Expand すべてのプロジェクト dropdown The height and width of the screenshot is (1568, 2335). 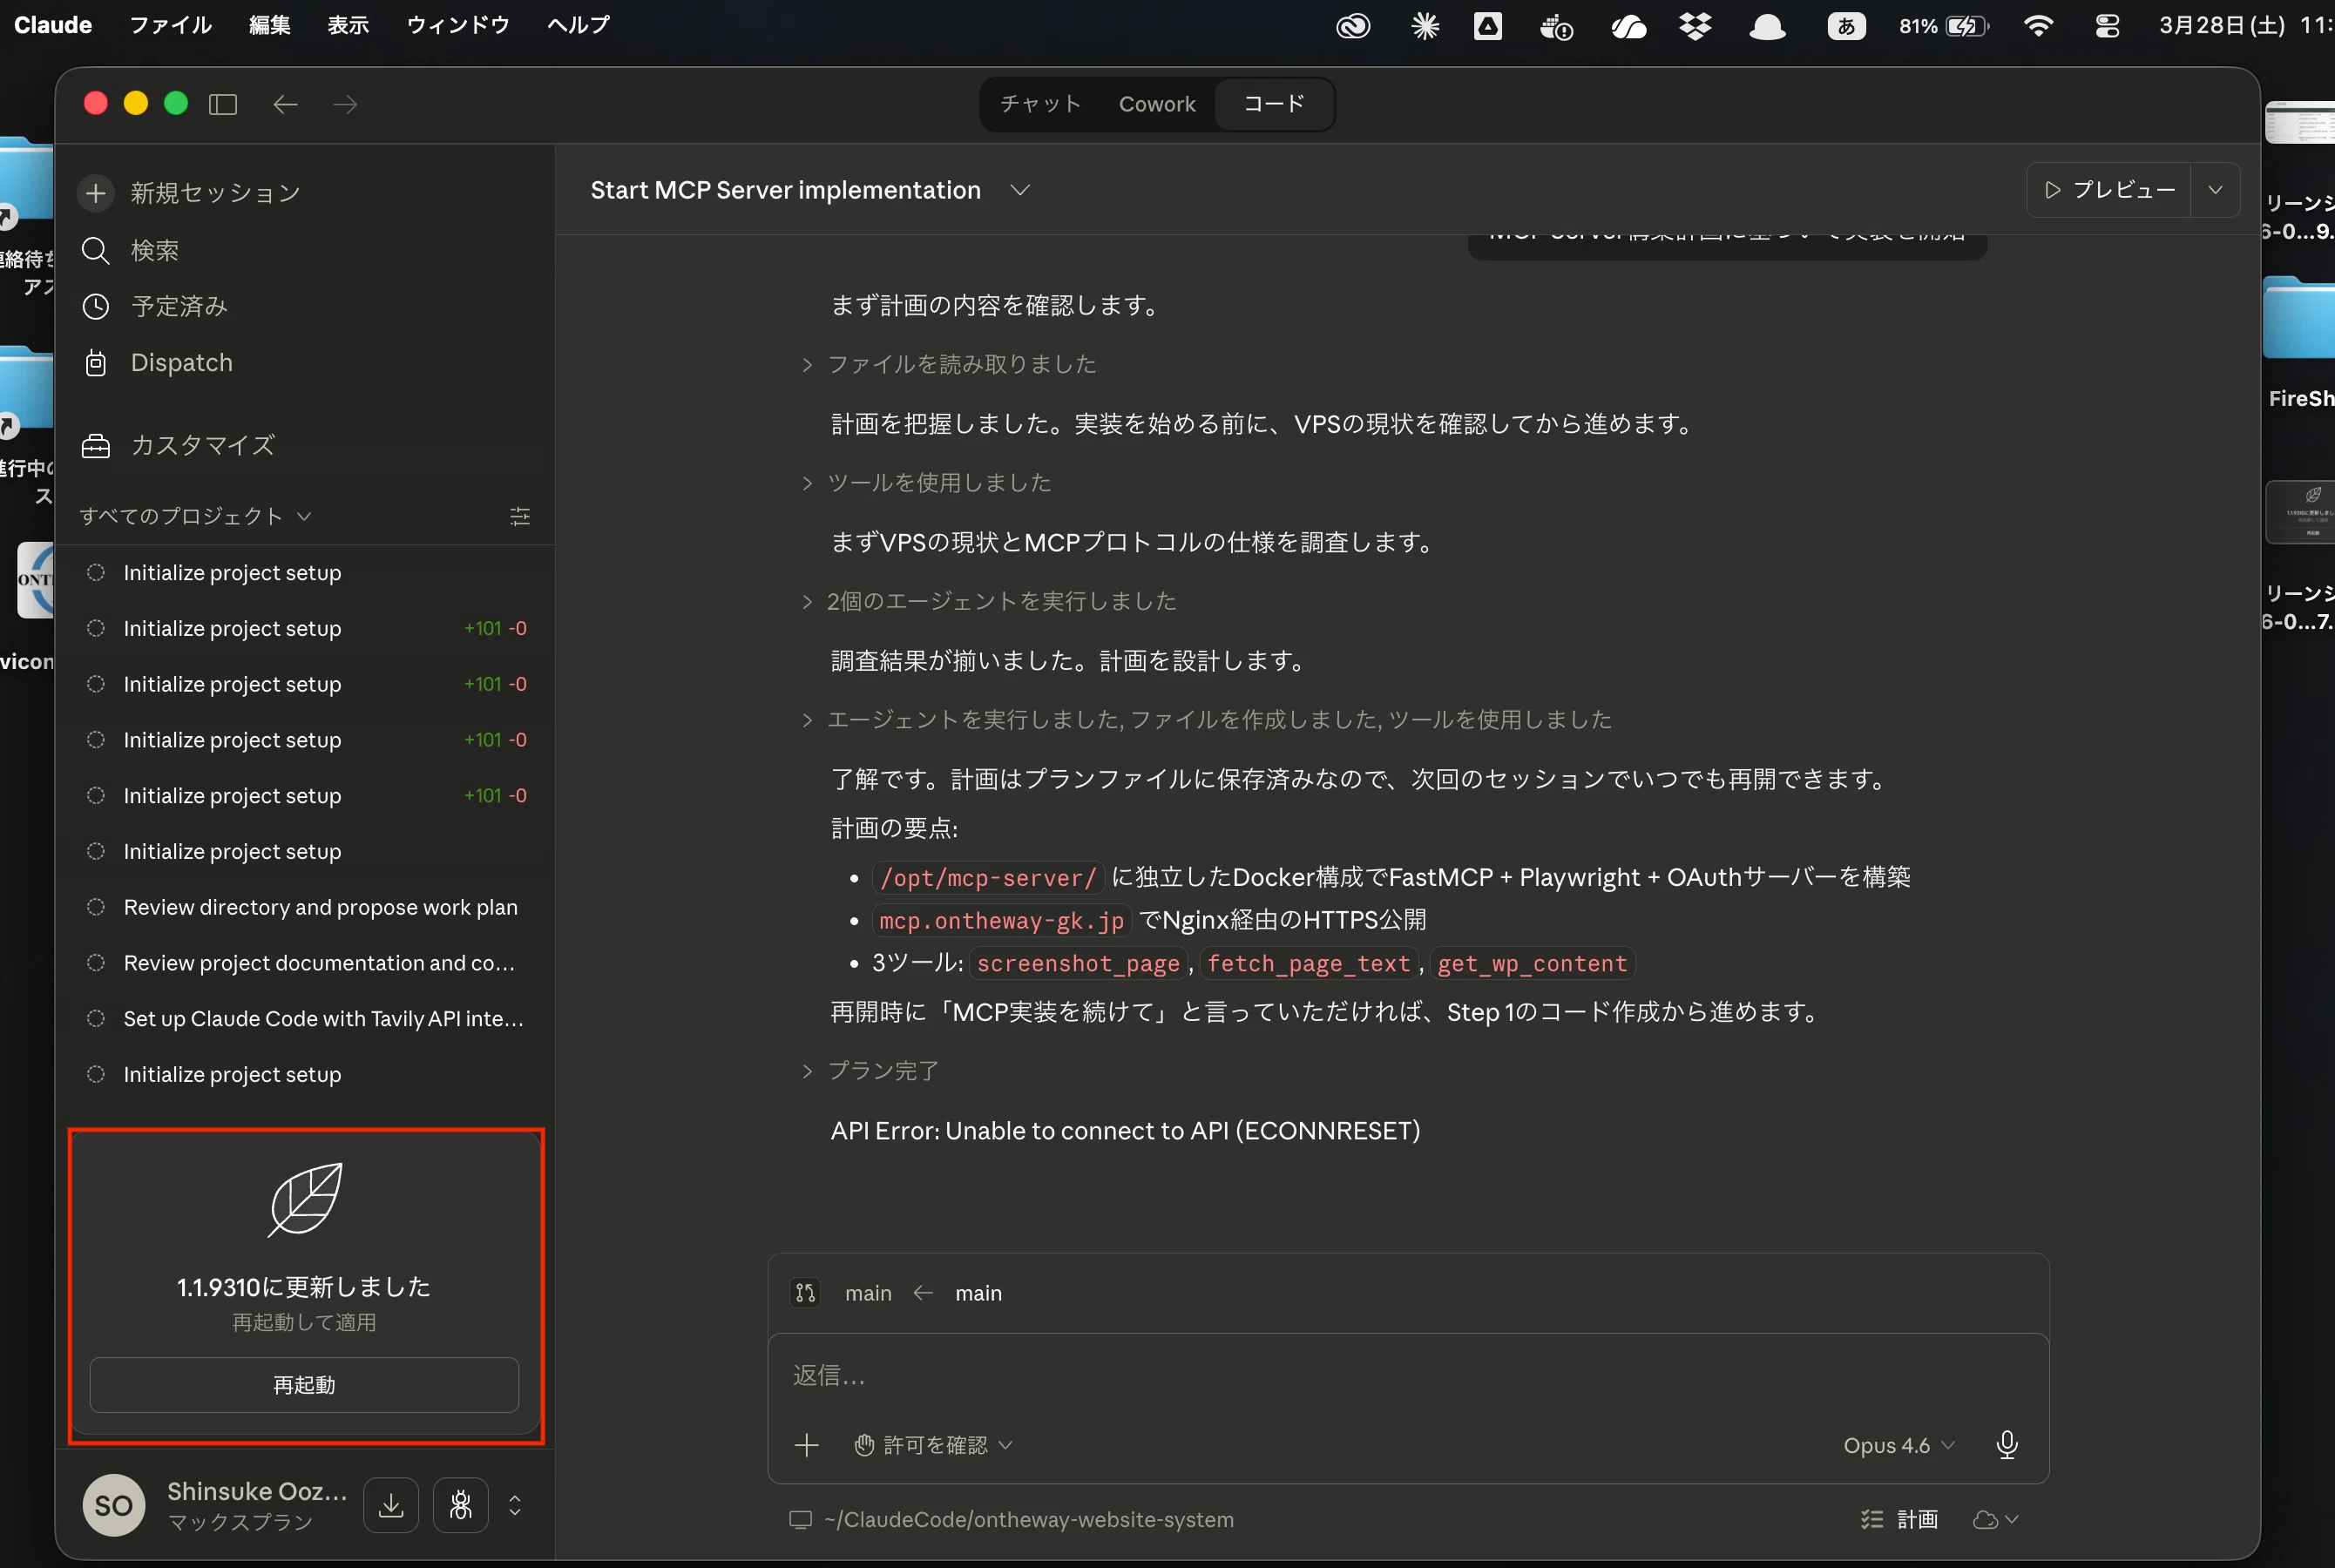point(196,516)
